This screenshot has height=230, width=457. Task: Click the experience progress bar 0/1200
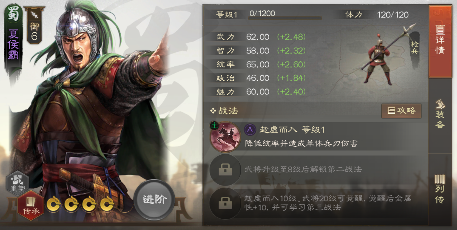tap(285, 18)
